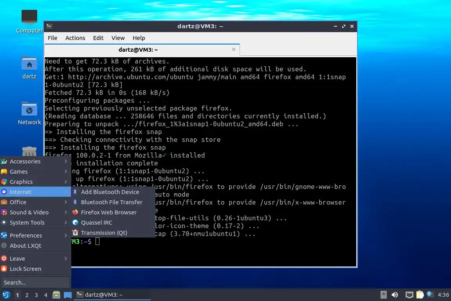This screenshot has width=451, height=301.
Task: Open the Edit menu in terminal
Action: 98,38
